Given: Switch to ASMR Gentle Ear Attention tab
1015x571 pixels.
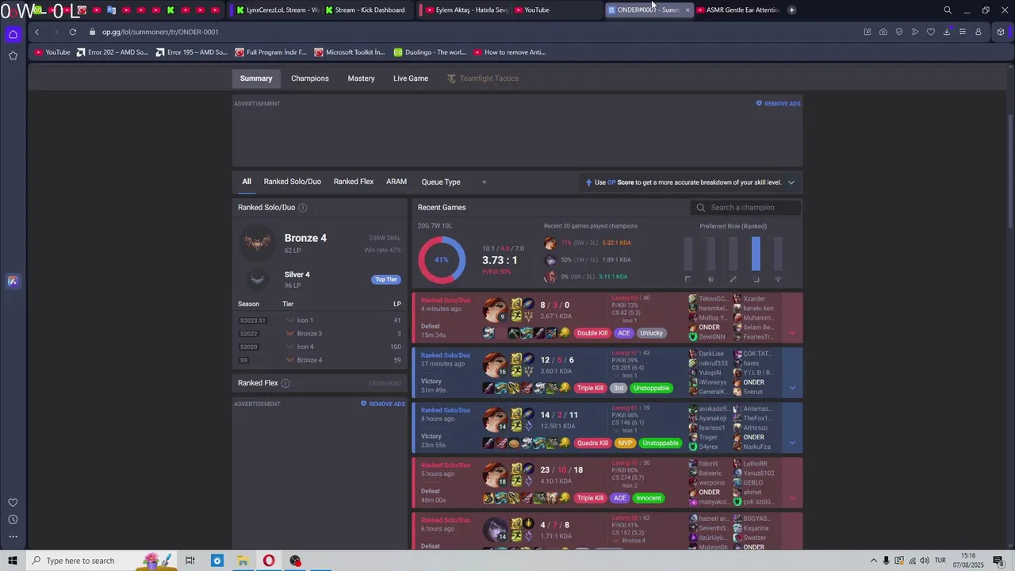Looking at the screenshot, I should (x=737, y=10).
